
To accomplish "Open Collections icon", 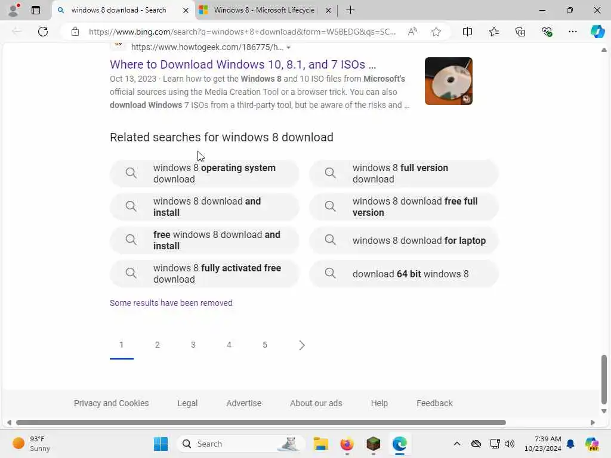I will tap(520, 32).
